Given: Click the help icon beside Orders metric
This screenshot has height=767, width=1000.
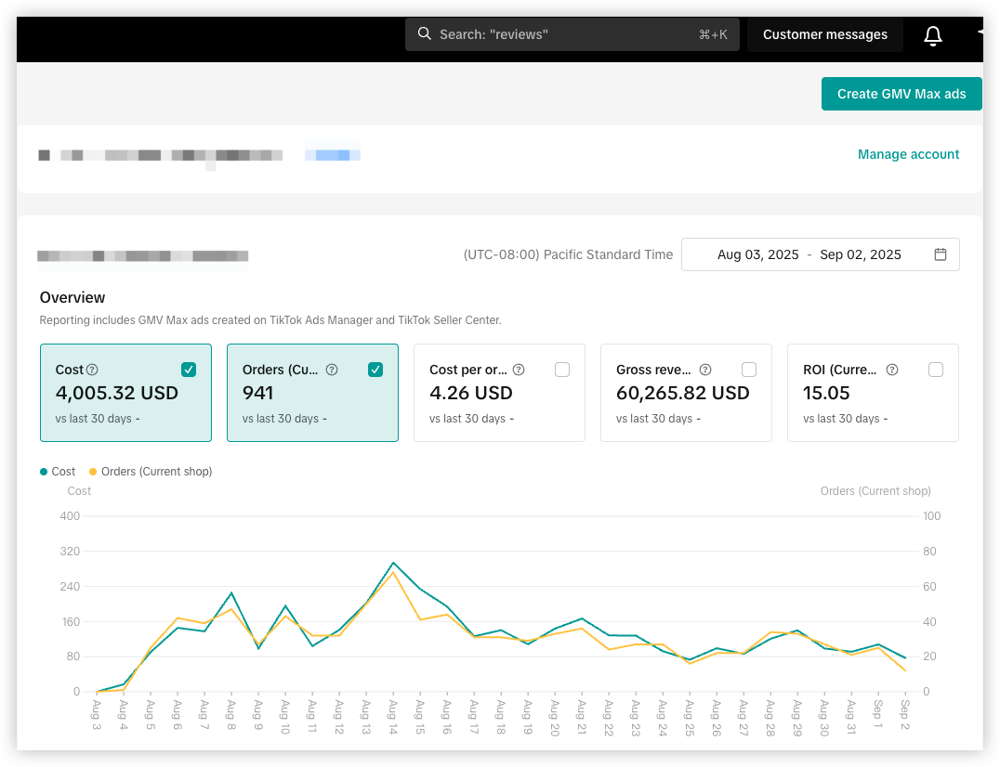Looking at the screenshot, I should click(x=332, y=370).
